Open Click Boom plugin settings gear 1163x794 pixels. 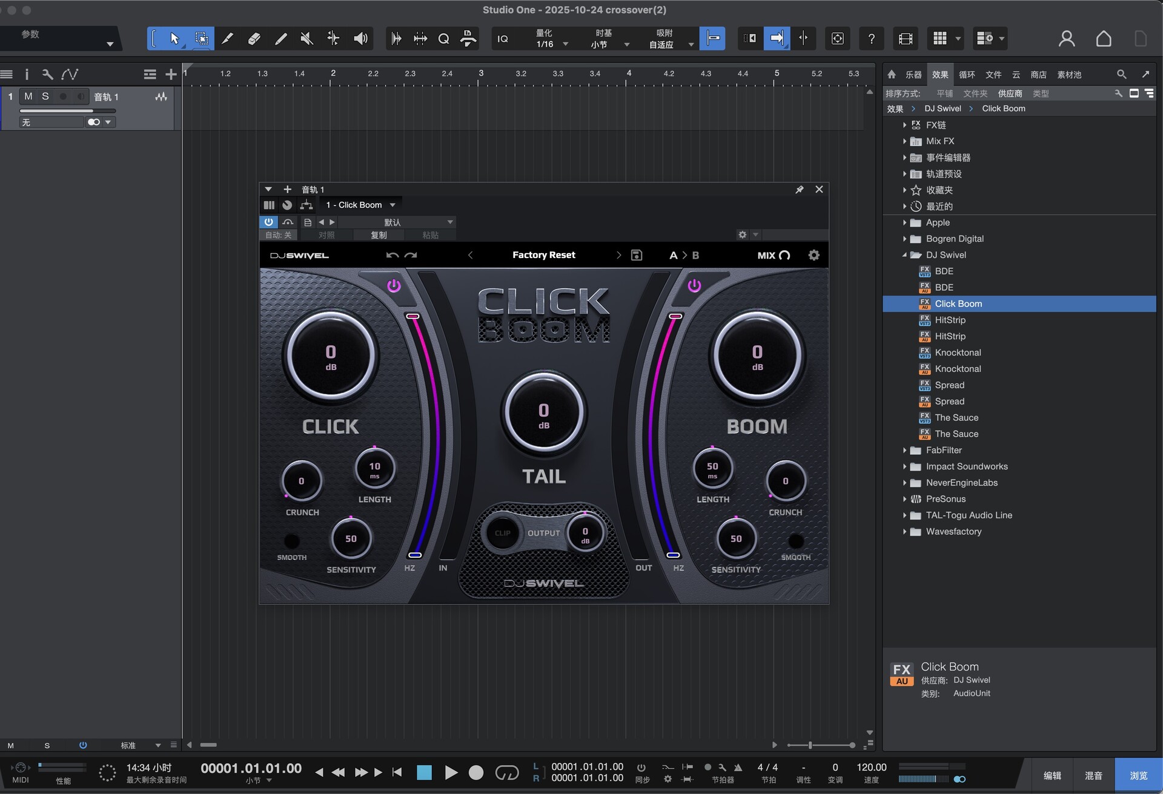point(813,255)
